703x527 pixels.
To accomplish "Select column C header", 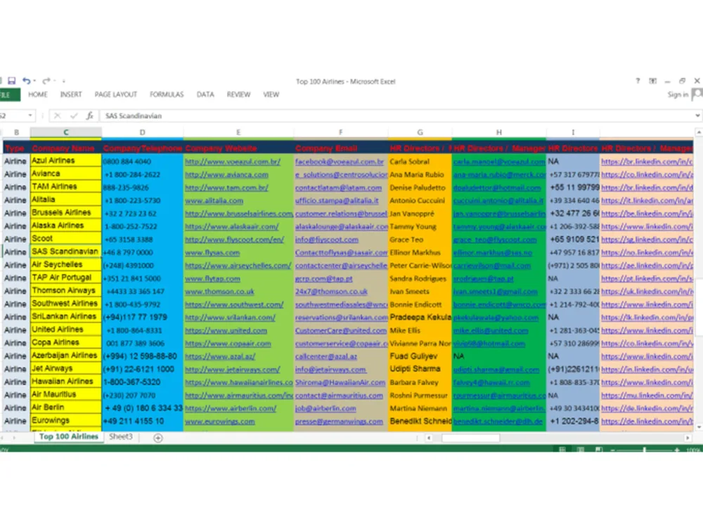I will (x=66, y=132).
